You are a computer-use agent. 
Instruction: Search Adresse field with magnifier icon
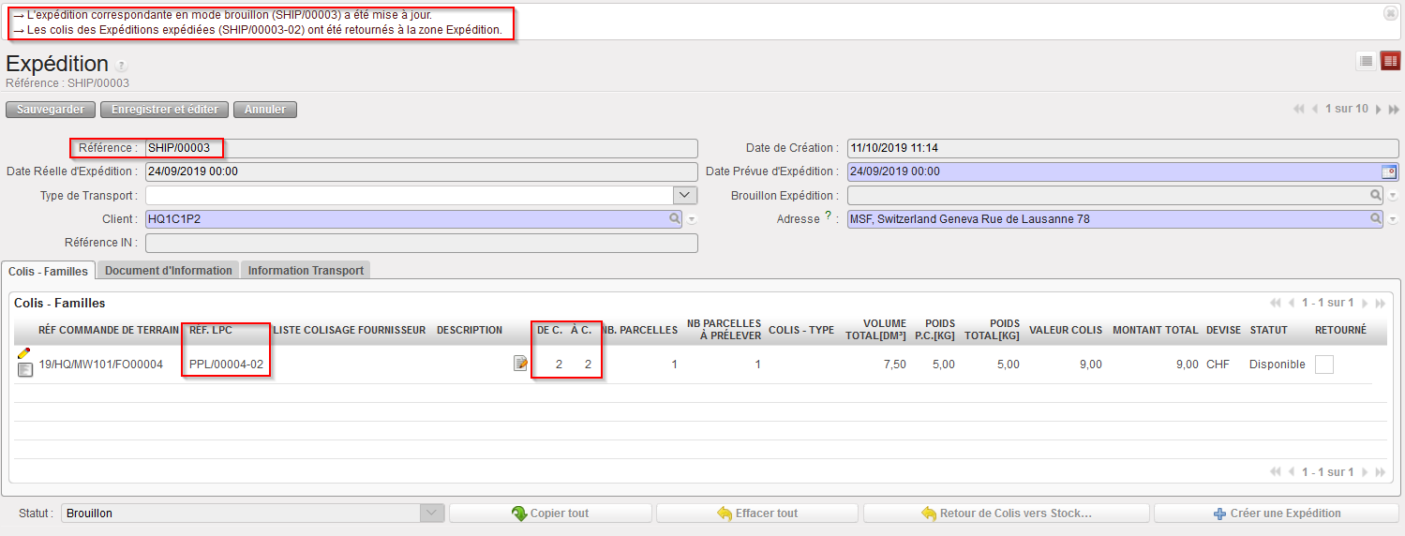point(1376,219)
